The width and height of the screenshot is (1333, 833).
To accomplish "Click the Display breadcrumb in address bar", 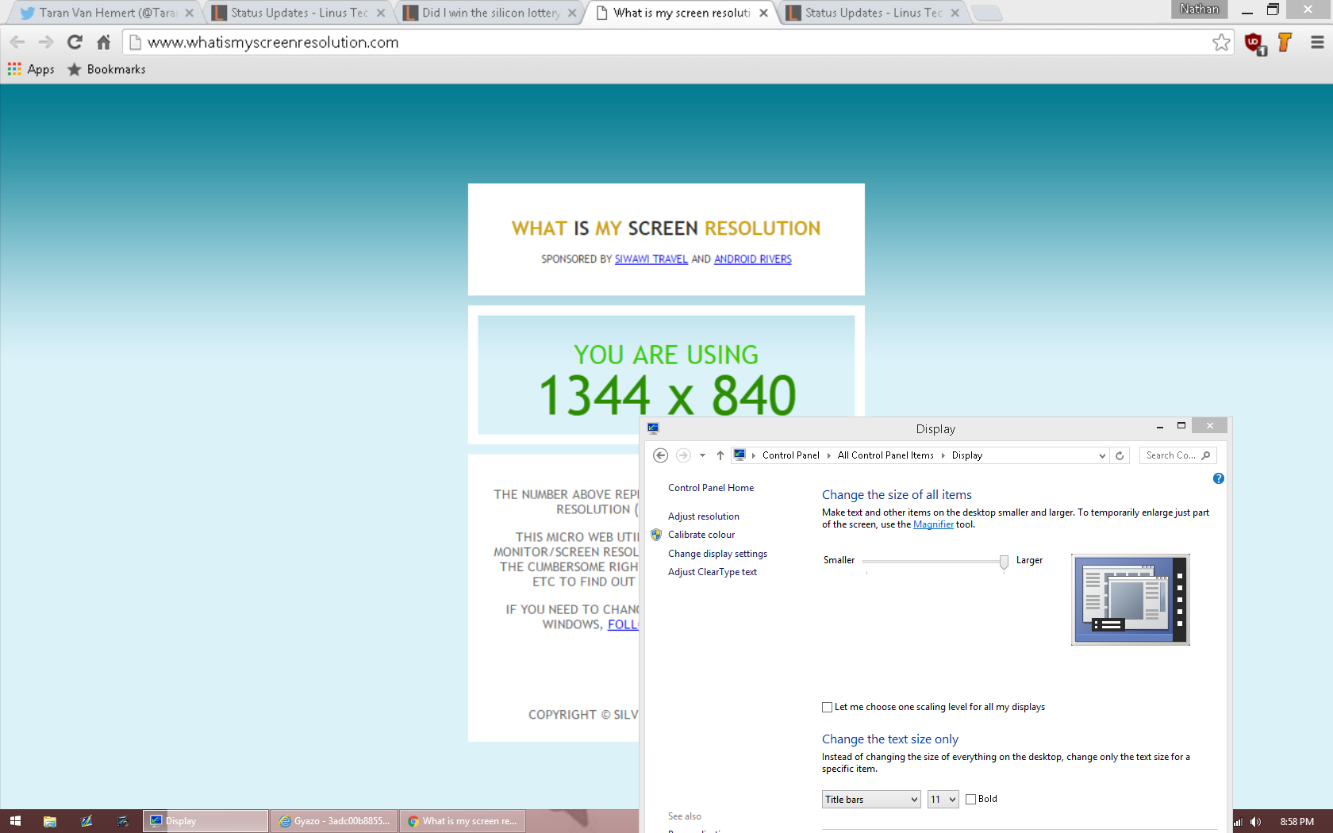I will coord(966,455).
